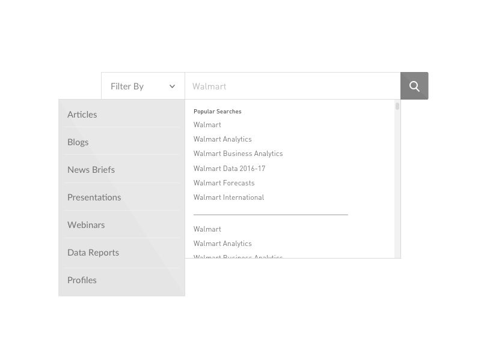Select Data Reports in the filter list
The width and height of the screenshot is (481, 360).
point(122,252)
